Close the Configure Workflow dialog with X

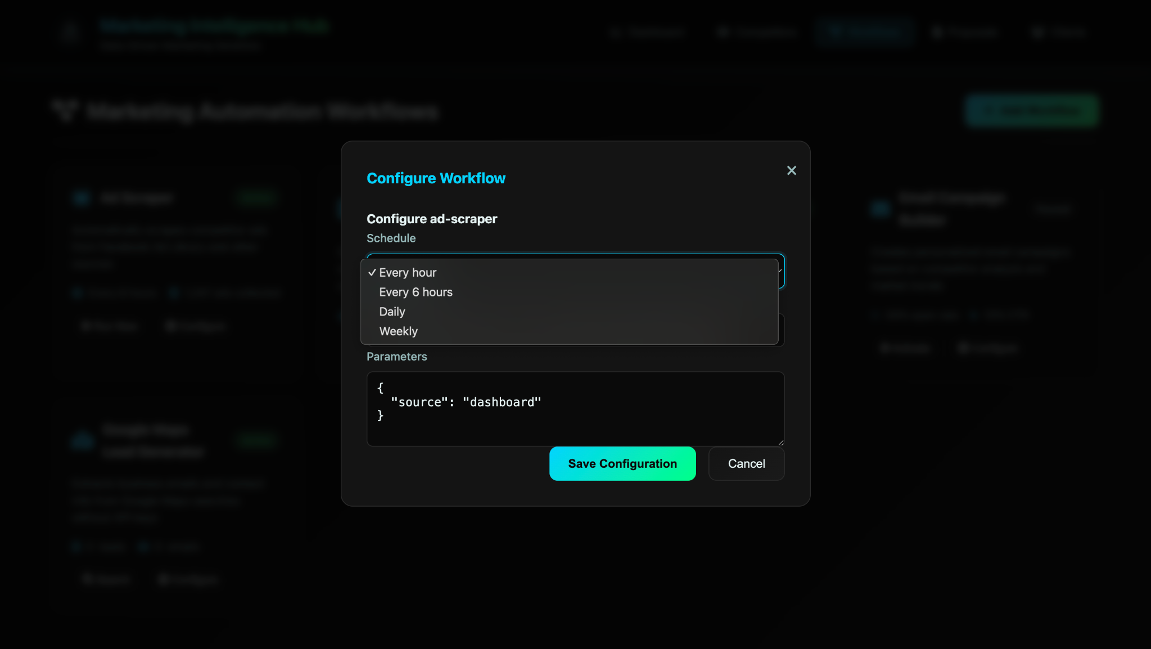click(791, 170)
